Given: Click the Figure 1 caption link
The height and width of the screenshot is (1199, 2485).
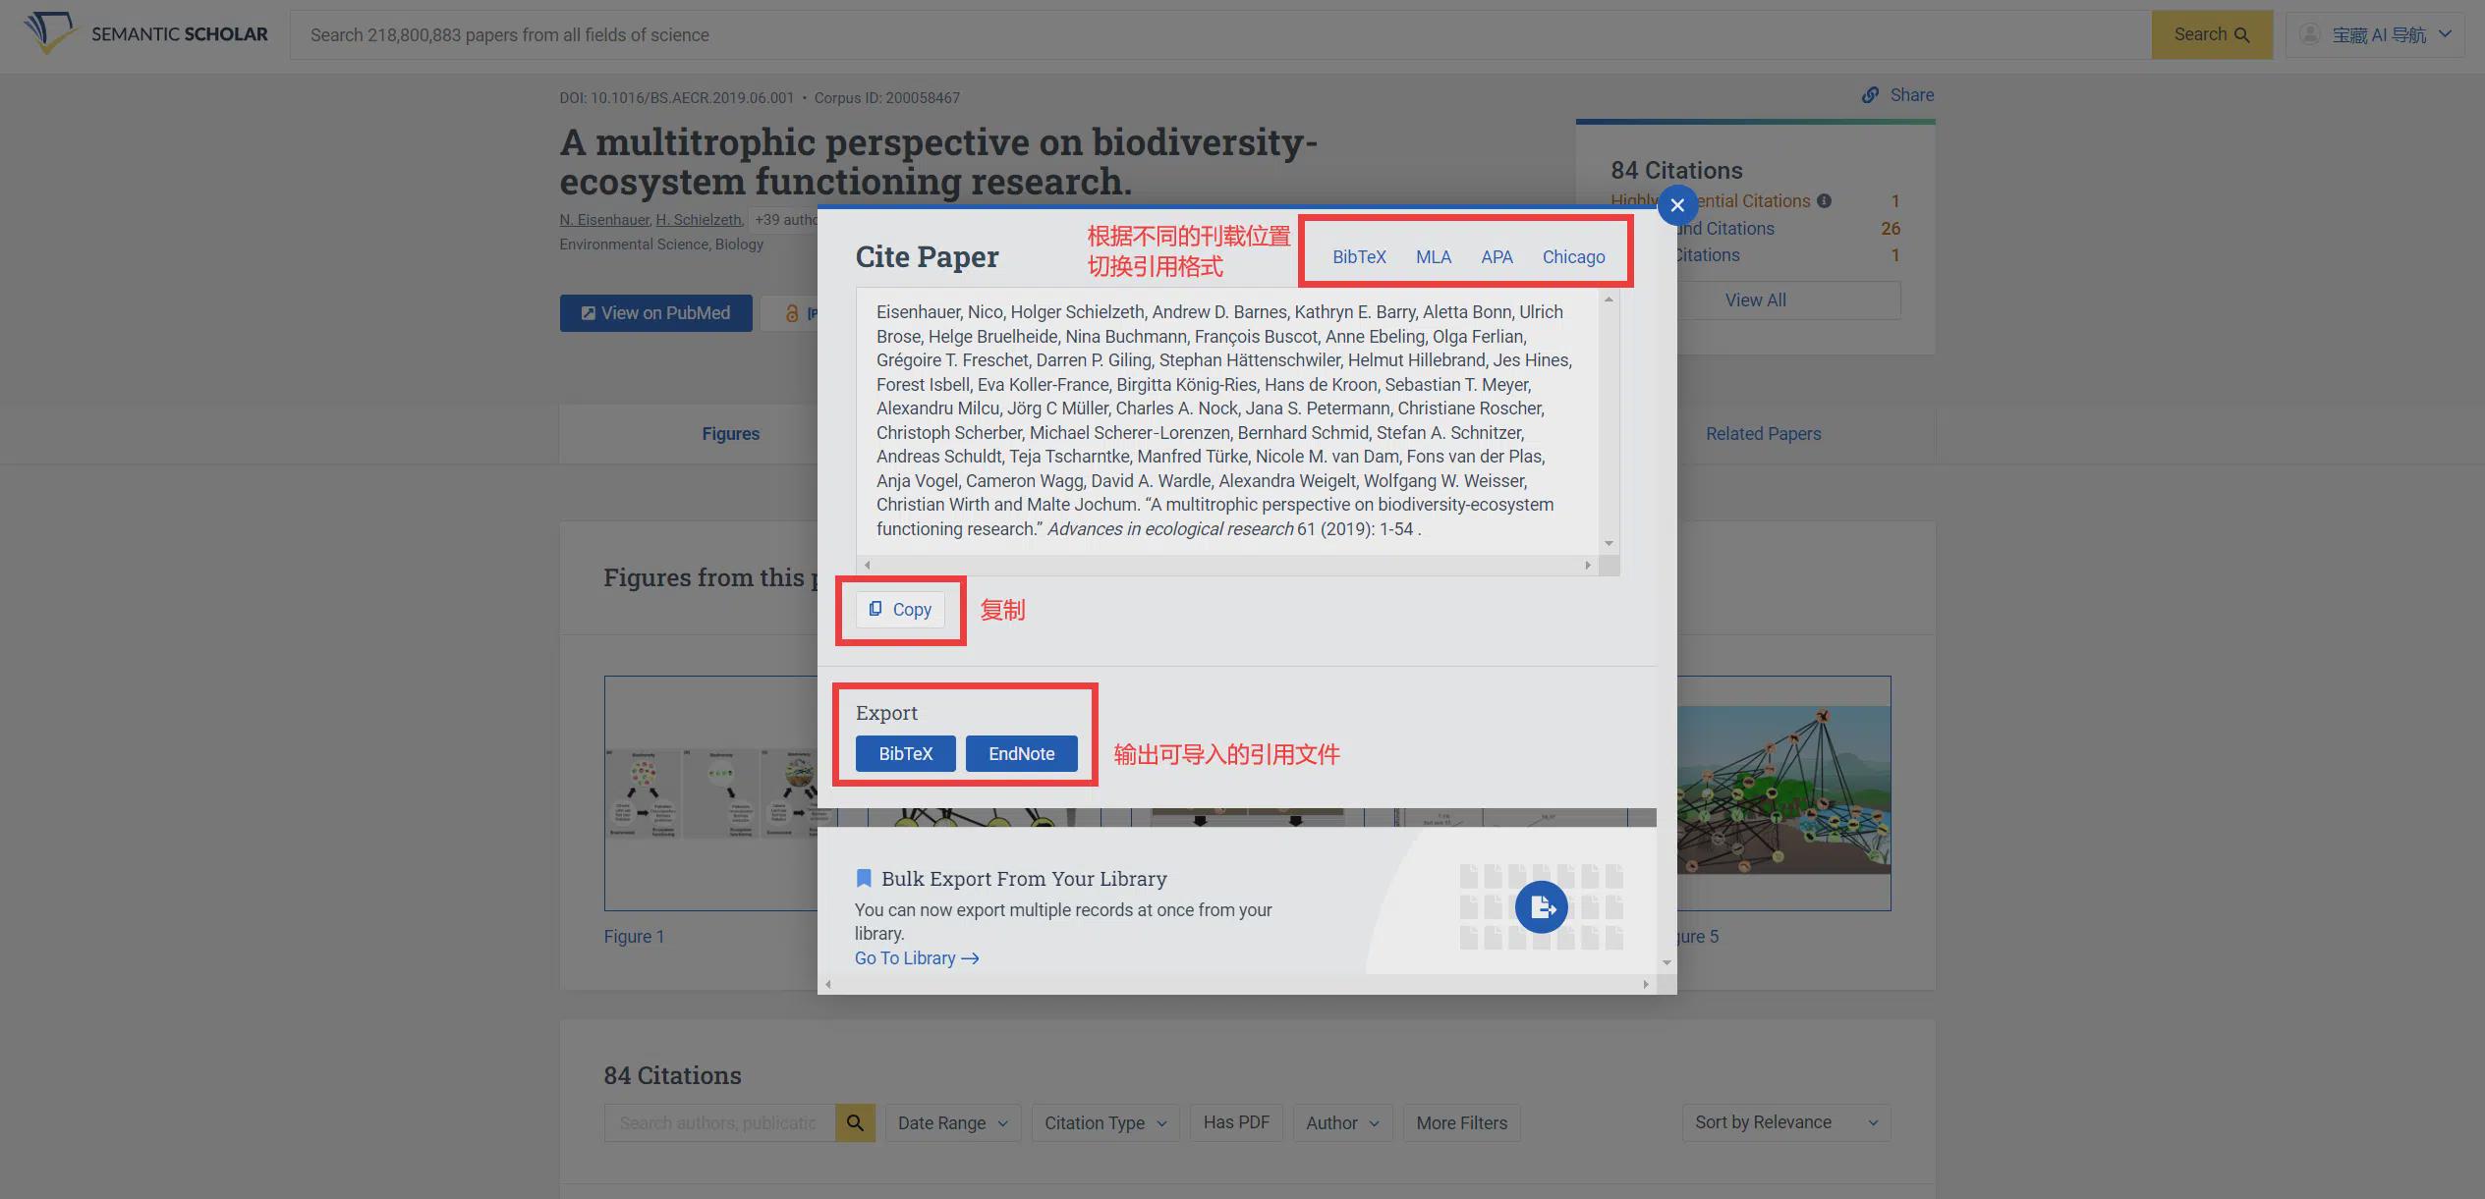Looking at the screenshot, I should tap(634, 937).
